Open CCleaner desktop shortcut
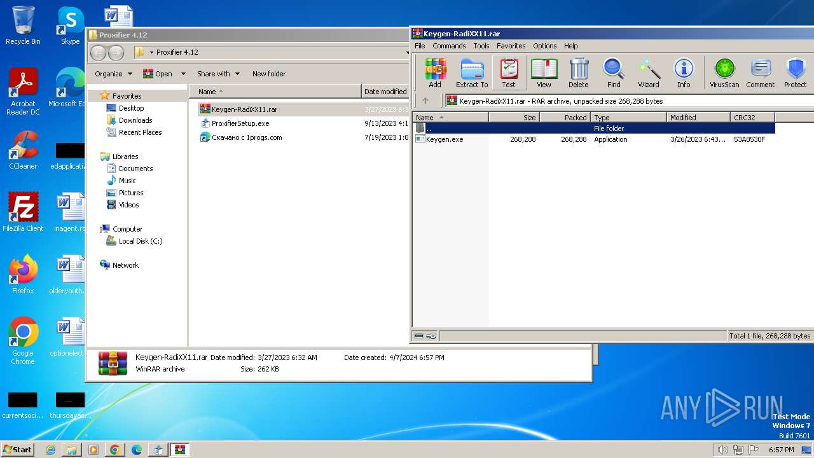The width and height of the screenshot is (814, 458). click(x=23, y=150)
